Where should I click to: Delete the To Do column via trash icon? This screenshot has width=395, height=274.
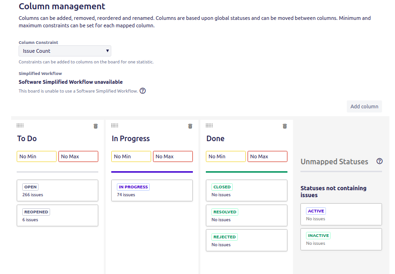[96, 126]
